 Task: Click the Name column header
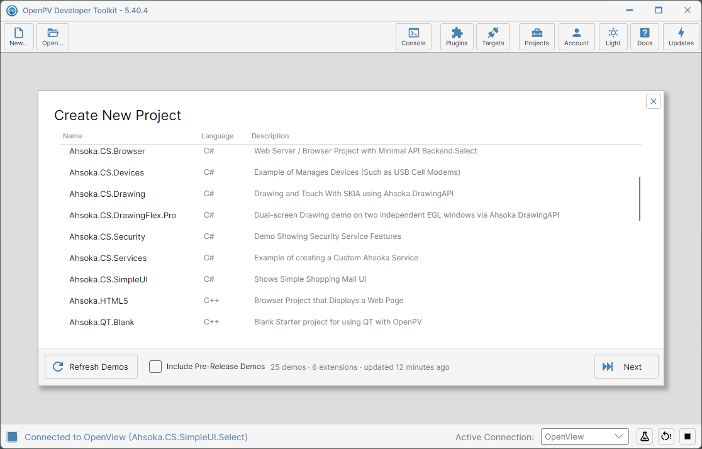(x=72, y=136)
